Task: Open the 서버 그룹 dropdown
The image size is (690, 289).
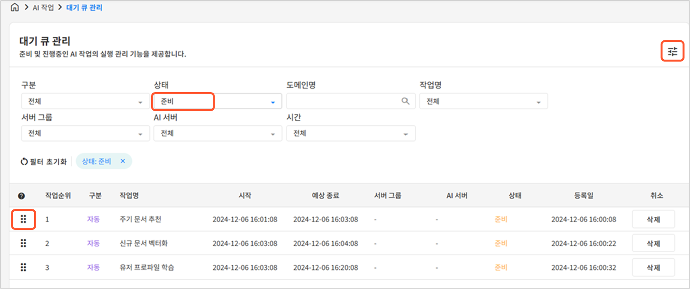Action: click(x=85, y=133)
